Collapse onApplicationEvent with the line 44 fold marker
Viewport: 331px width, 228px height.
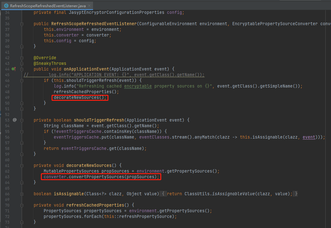click(x=22, y=69)
